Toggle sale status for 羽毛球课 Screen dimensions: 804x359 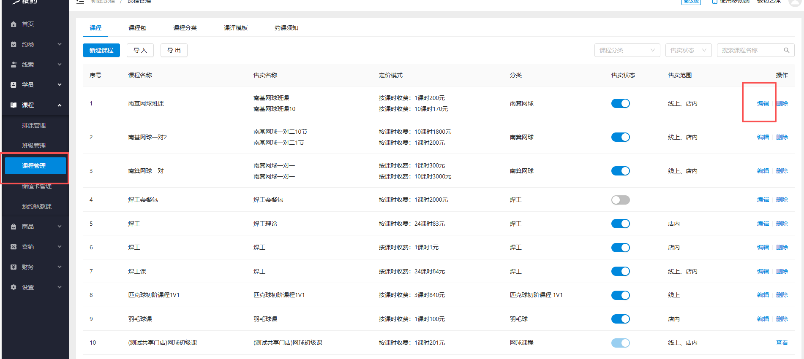[x=620, y=319]
